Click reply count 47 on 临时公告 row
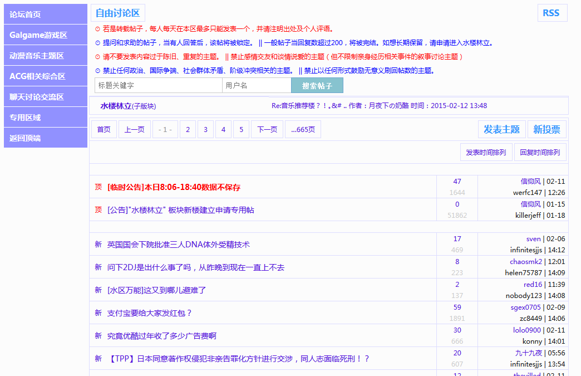 (457, 182)
